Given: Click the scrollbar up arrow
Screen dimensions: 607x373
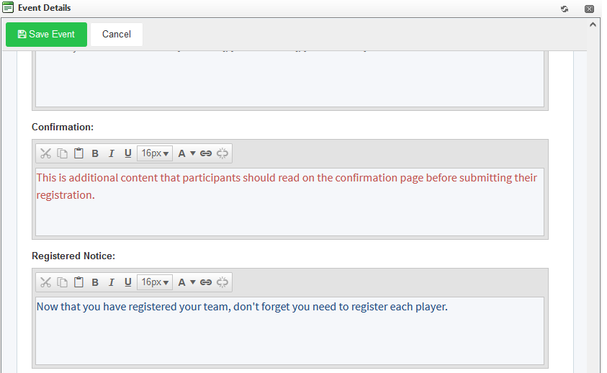Looking at the screenshot, I should [593, 24].
